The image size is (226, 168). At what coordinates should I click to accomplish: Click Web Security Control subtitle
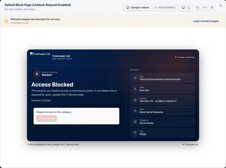62,59
